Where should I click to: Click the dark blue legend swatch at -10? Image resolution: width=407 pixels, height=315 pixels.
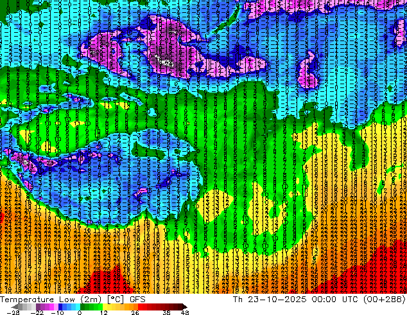click(x=60, y=307)
